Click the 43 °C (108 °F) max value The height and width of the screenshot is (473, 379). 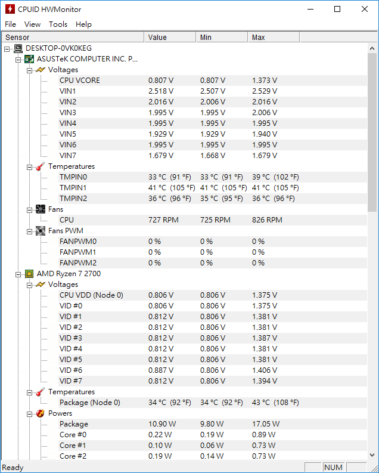pyautogui.click(x=275, y=403)
